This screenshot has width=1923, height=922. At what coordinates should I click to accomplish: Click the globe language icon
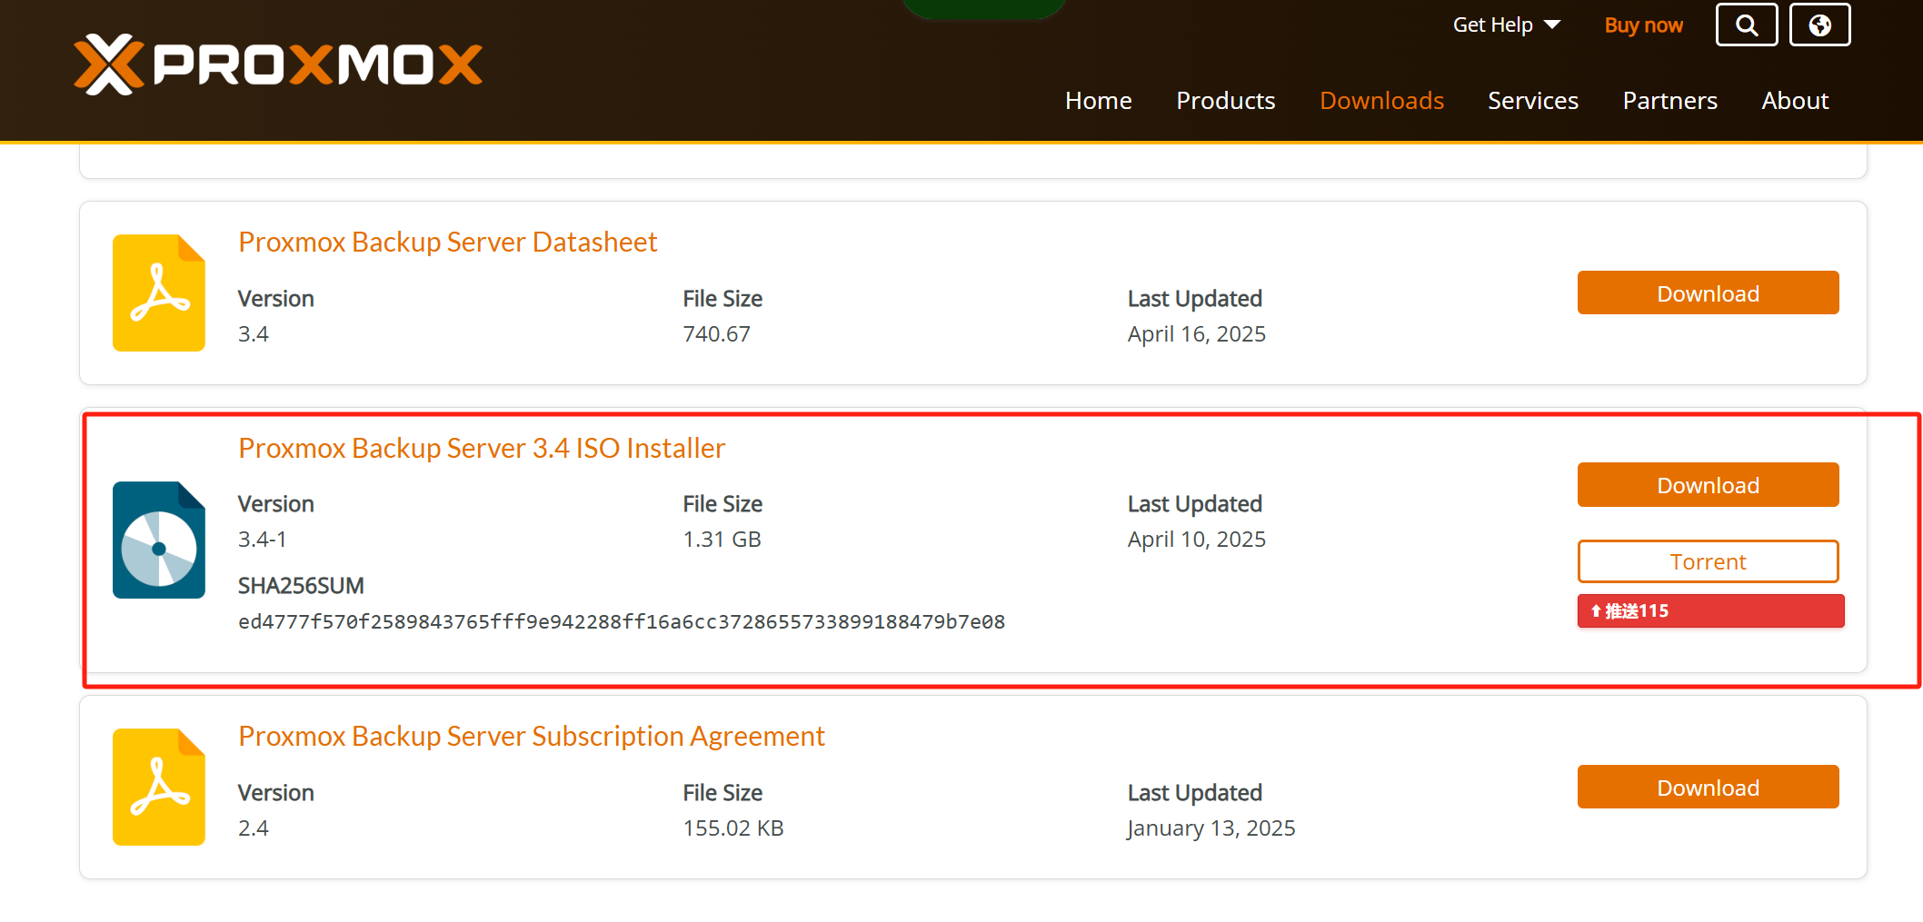tap(1819, 25)
